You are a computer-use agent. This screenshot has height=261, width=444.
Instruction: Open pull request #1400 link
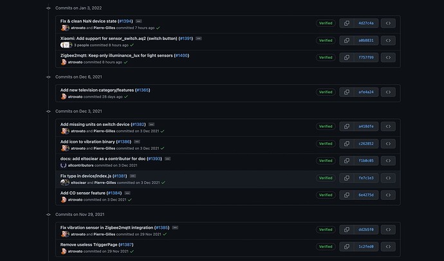pyautogui.click(x=181, y=55)
